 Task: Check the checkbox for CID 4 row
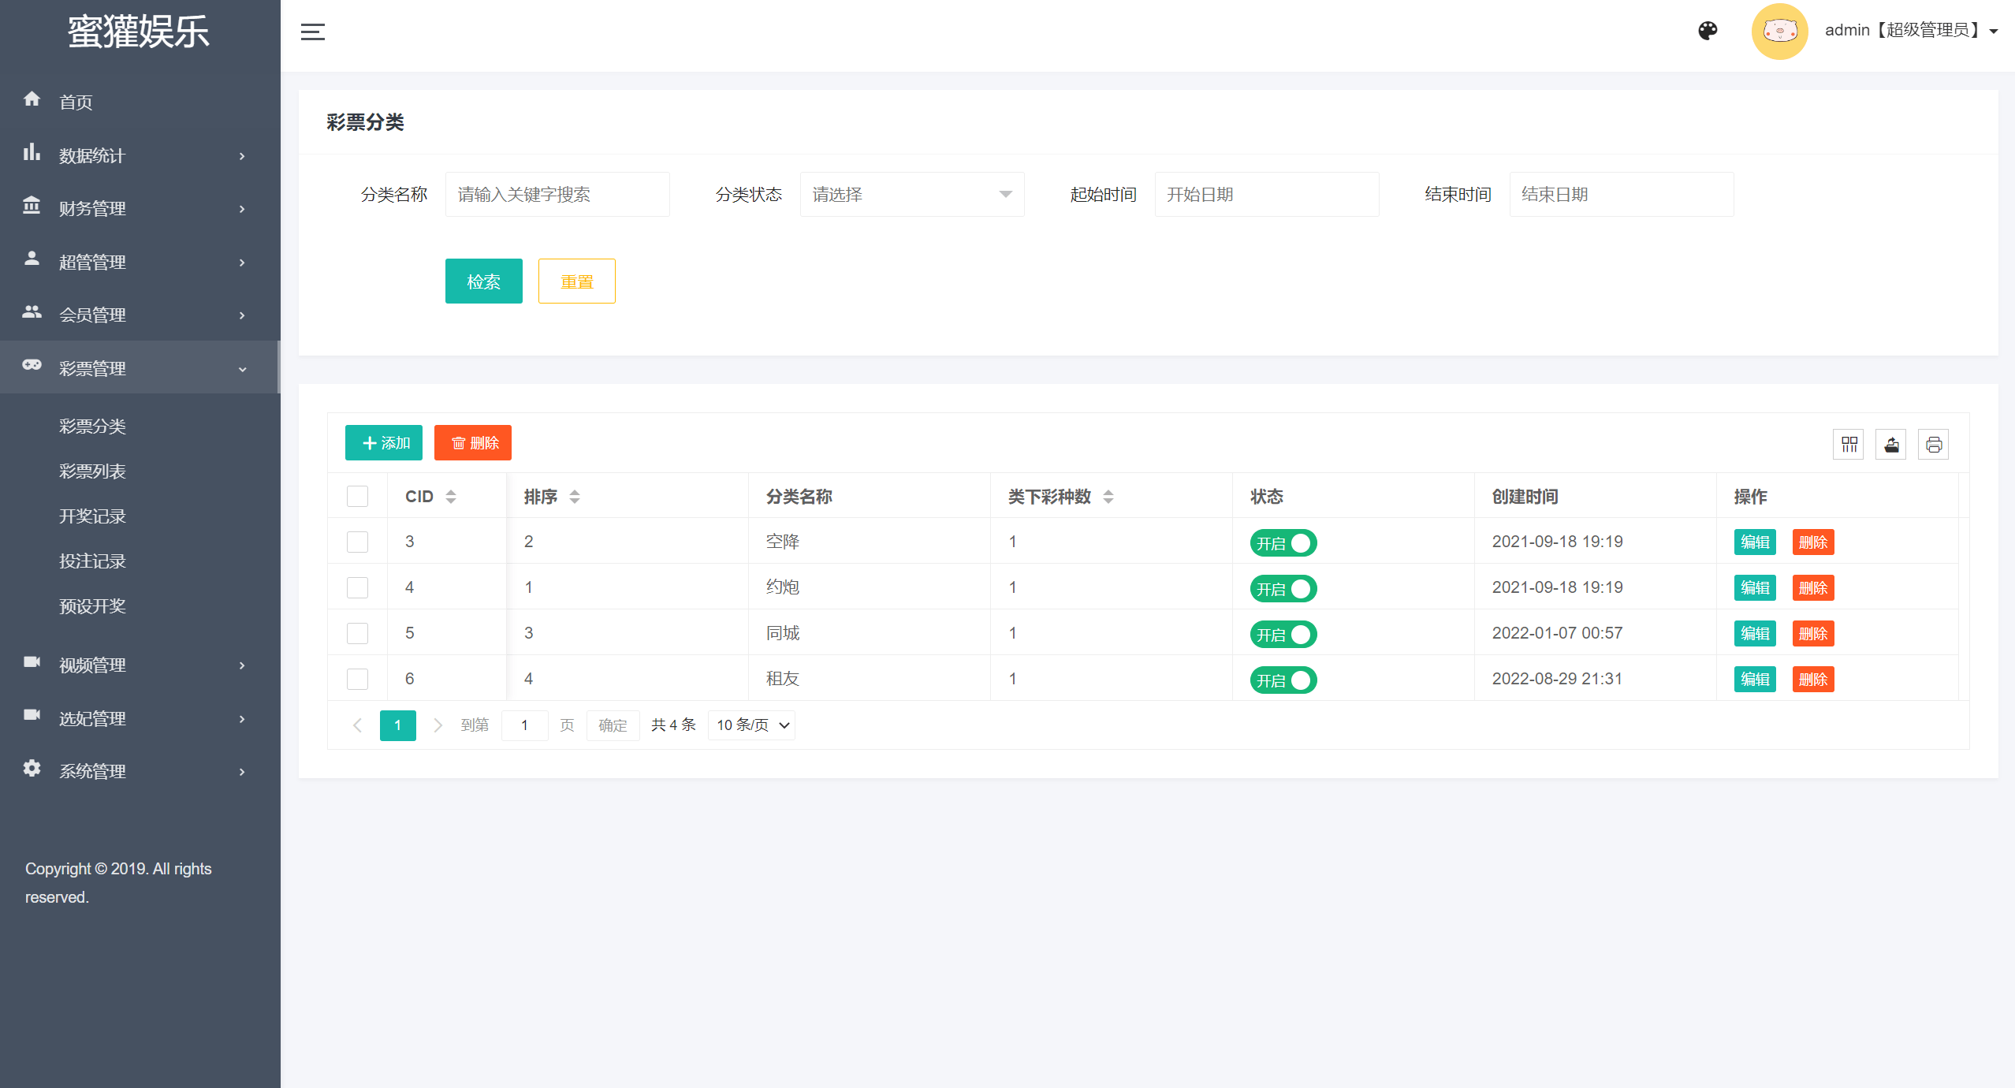pyautogui.click(x=358, y=587)
